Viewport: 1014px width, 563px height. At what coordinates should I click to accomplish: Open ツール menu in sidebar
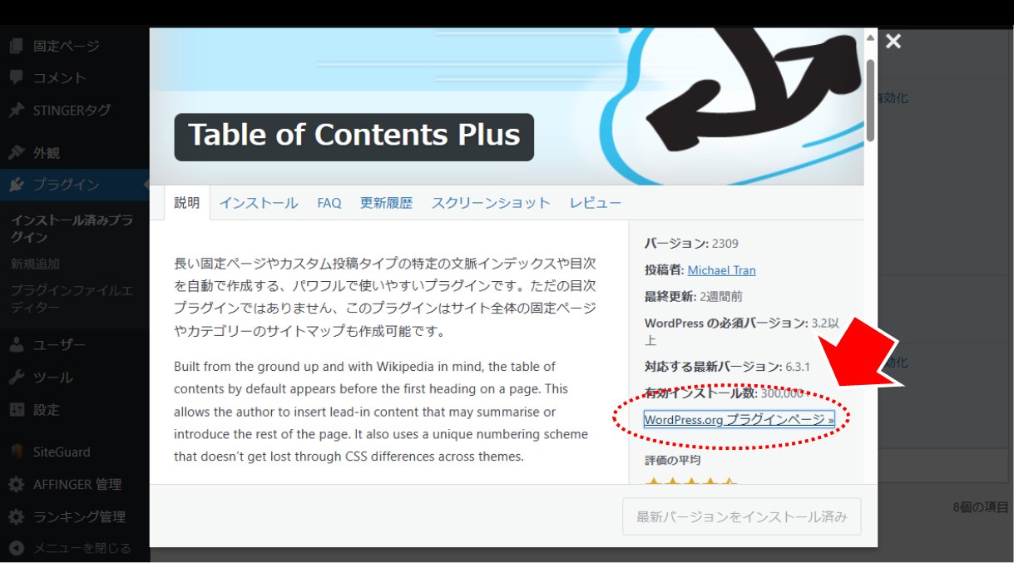53,378
